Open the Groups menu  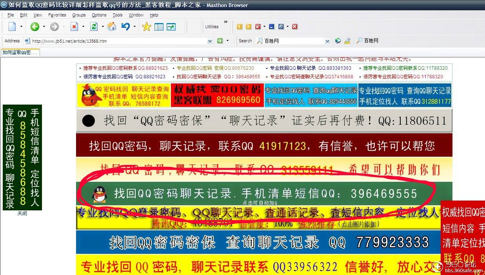[x=79, y=15]
